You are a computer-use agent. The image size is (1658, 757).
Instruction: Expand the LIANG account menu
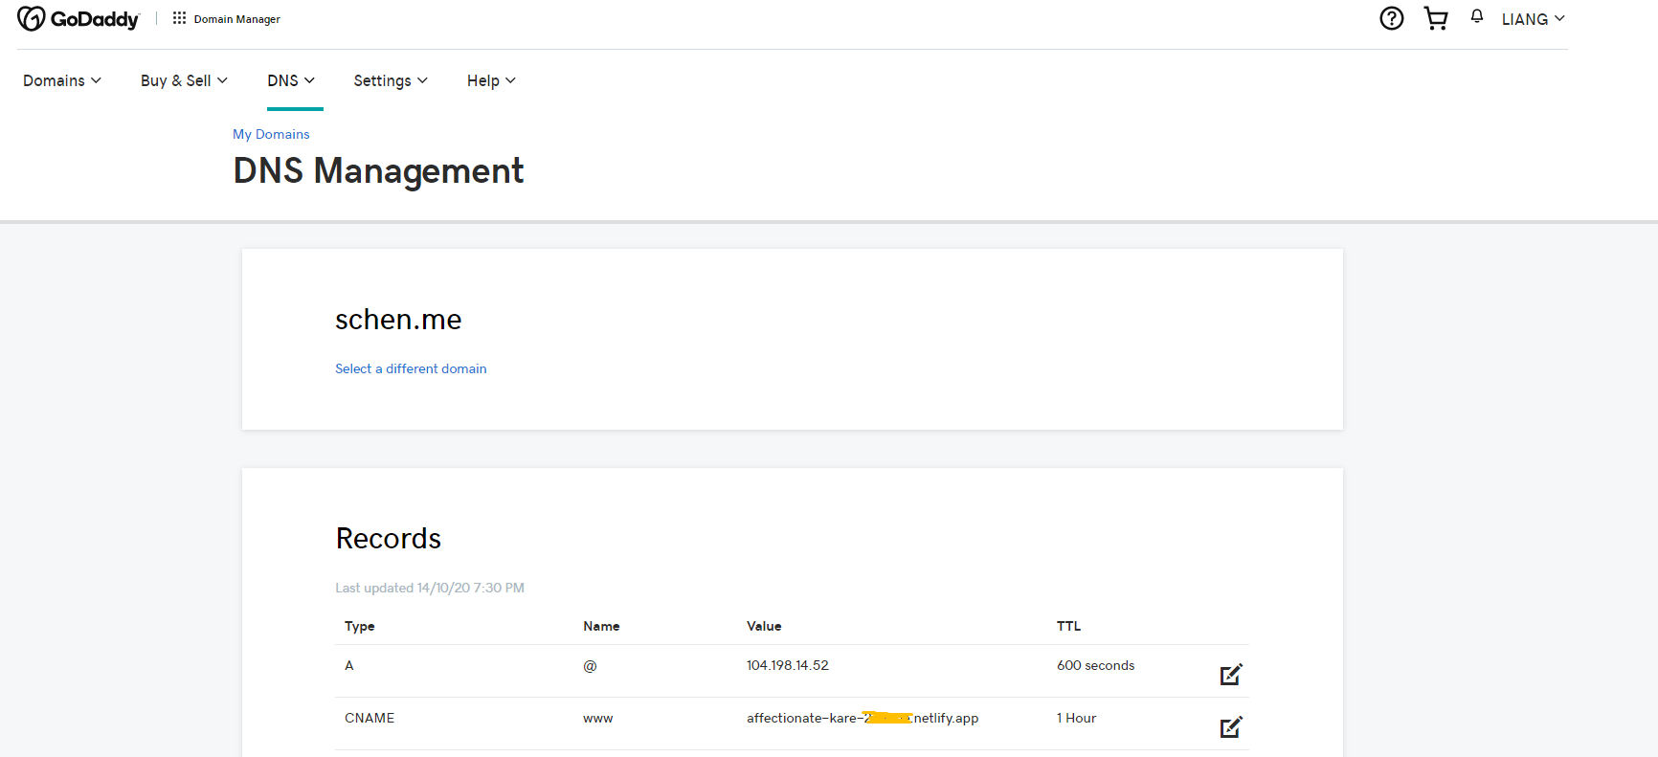1533,19
